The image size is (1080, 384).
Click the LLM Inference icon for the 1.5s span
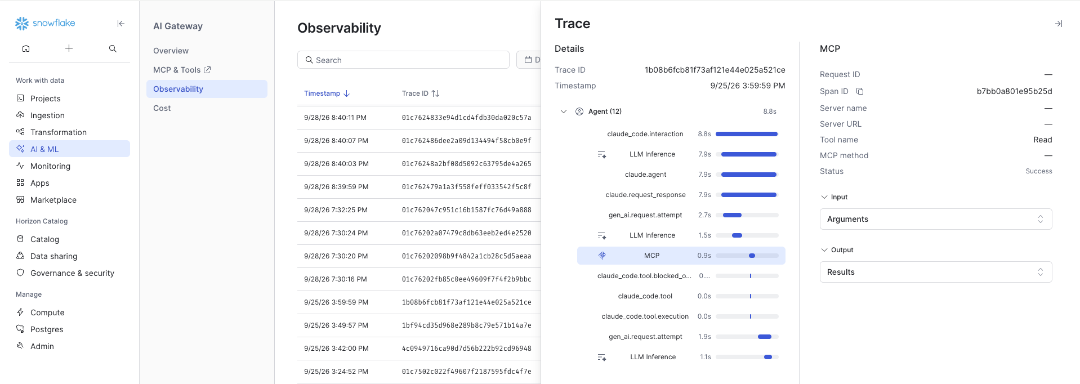[x=602, y=235]
